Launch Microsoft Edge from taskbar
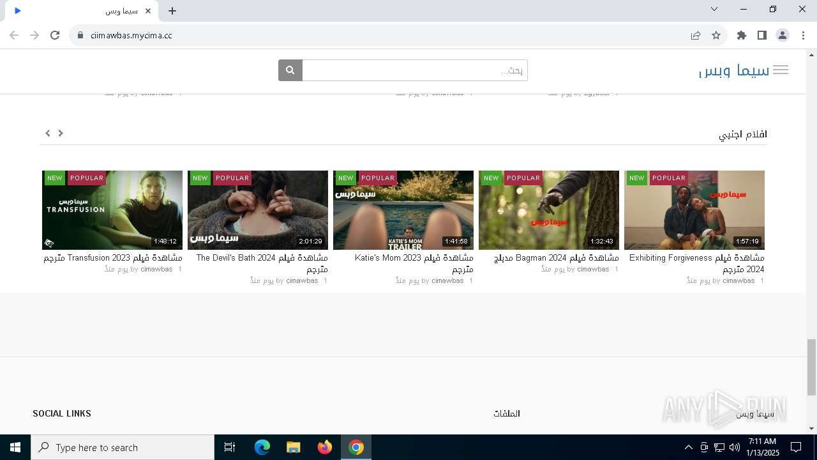This screenshot has width=817, height=460. coord(262,447)
